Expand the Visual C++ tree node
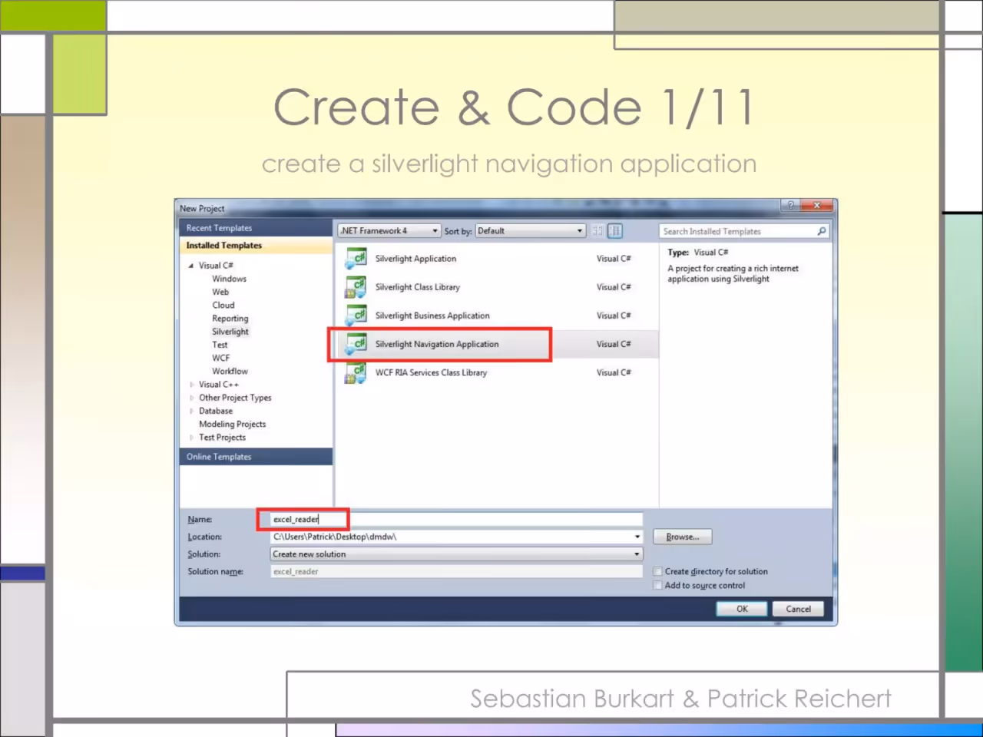This screenshot has height=737, width=983. pos(192,385)
